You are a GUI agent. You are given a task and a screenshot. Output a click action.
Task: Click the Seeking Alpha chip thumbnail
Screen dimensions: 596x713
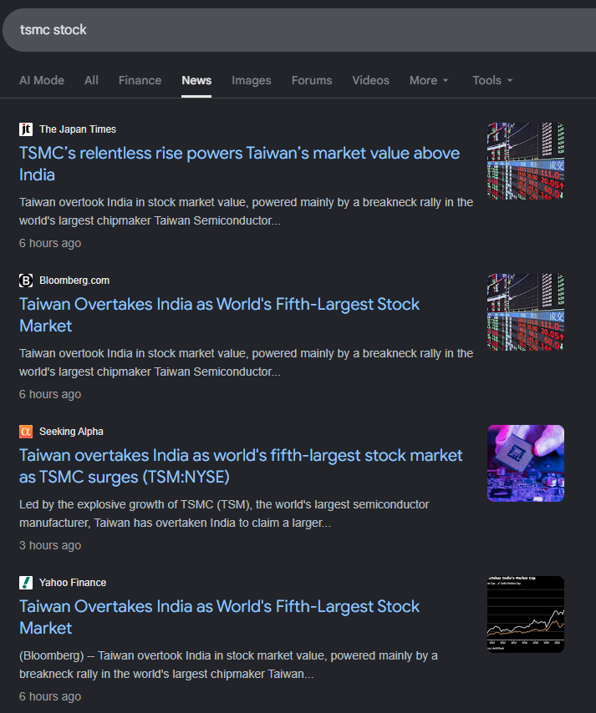click(x=526, y=463)
